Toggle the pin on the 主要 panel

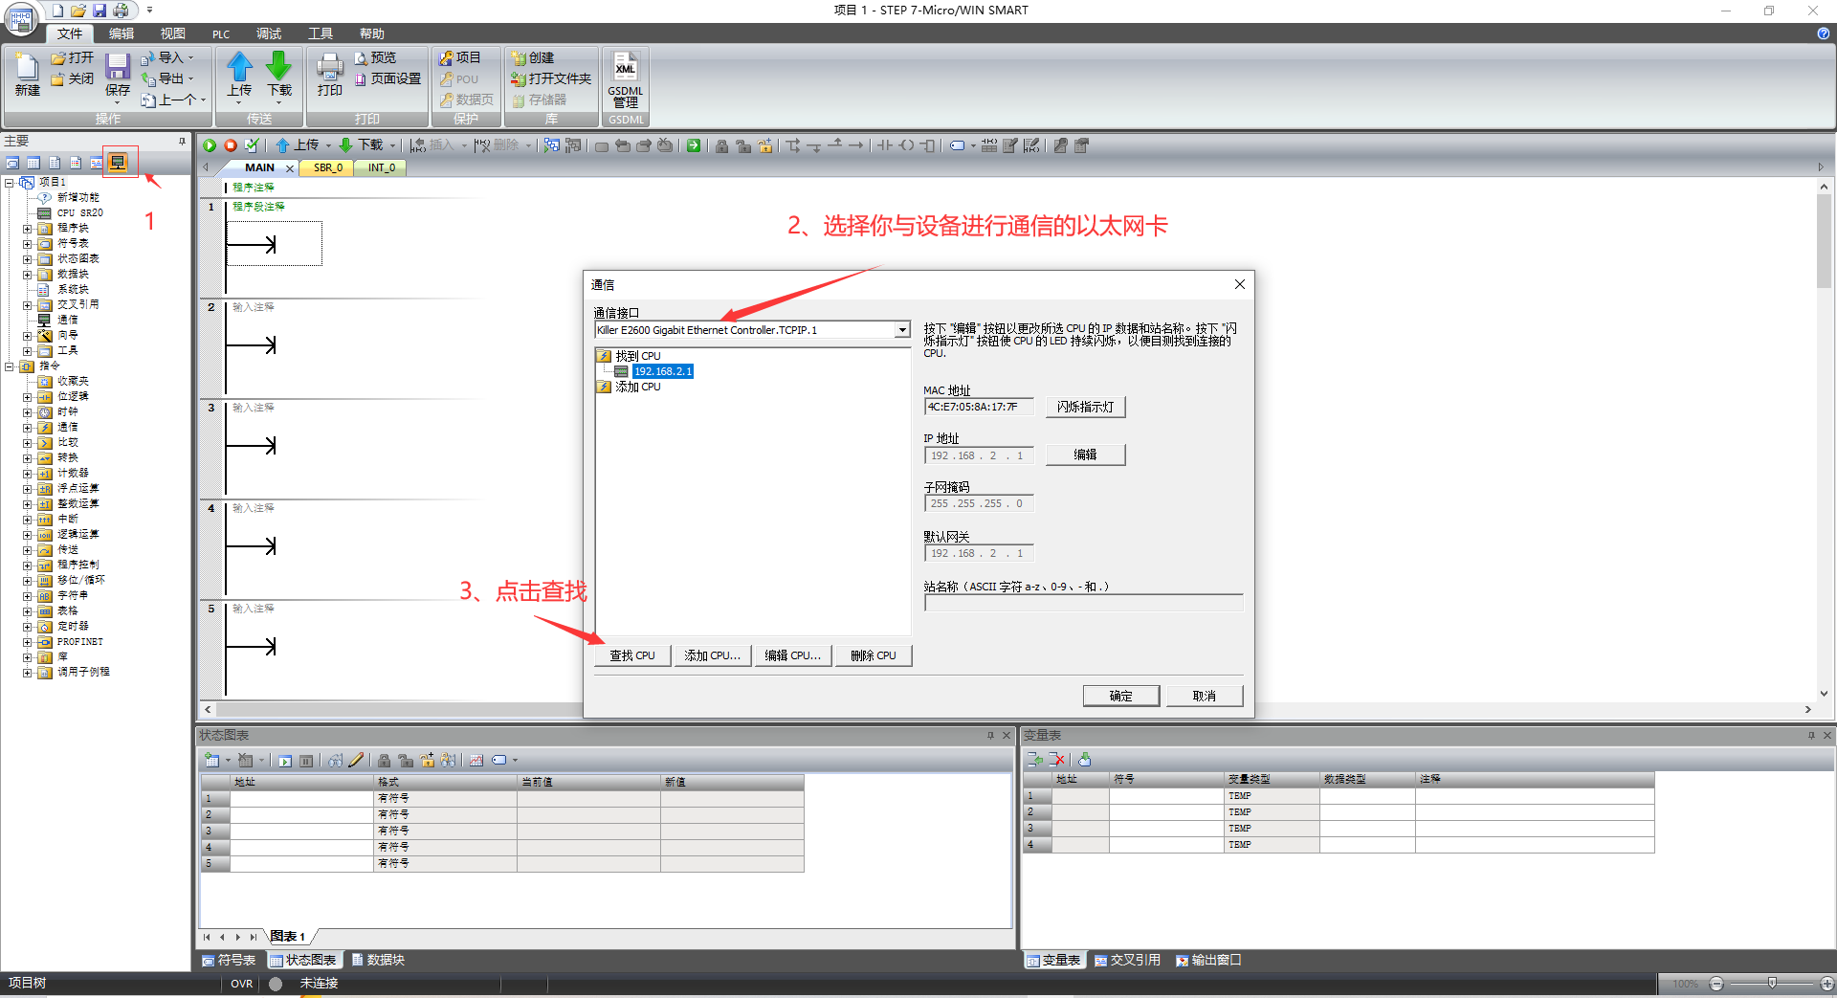click(182, 141)
